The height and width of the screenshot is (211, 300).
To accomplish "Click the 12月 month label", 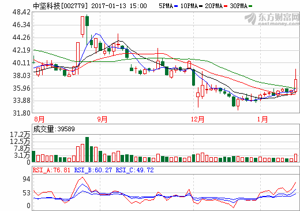I will pos(197,119).
